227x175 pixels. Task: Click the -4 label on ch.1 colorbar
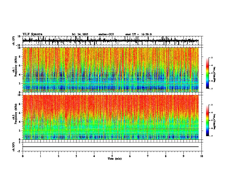coord(212,65)
